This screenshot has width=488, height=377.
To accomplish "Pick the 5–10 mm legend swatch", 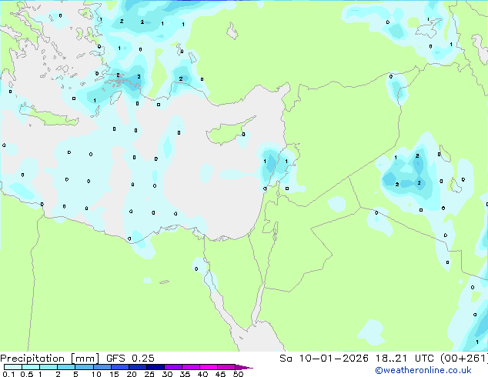I will click(84, 367).
